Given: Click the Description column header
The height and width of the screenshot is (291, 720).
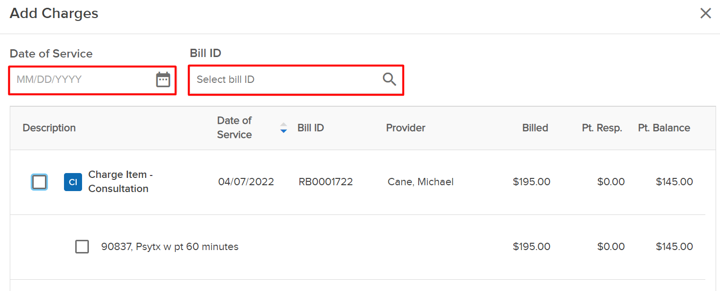Looking at the screenshot, I should coord(49,128).
